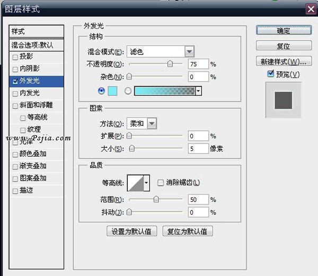318x276 pixels.
Task: Click the 杂色 value field
Action: pos(198,77)
